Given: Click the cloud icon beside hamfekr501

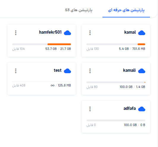Looking at the screenshot, I should 67,33.
